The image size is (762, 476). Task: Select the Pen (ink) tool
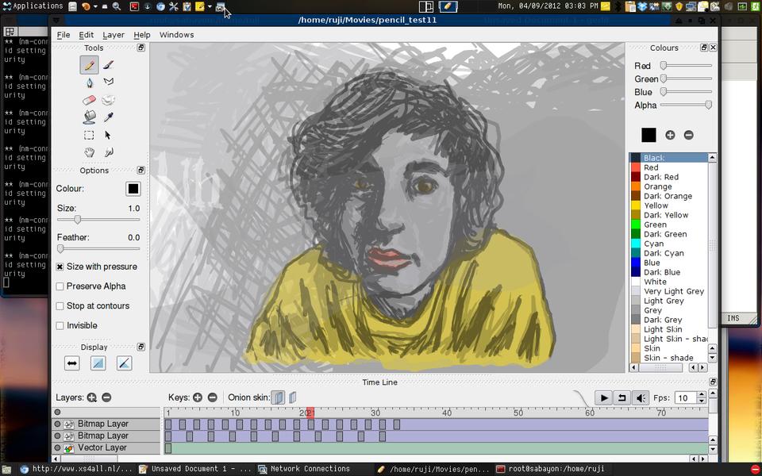click(89, 83)
